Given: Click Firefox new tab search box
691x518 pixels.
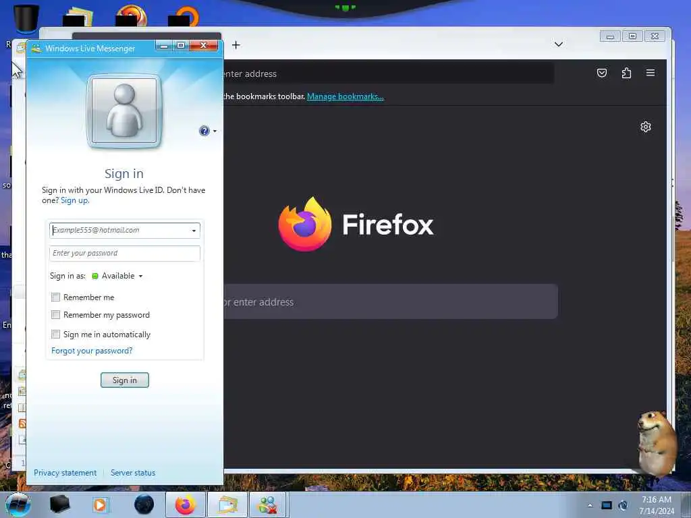Looking at the screenshot, I should click(x=391, y=301).
